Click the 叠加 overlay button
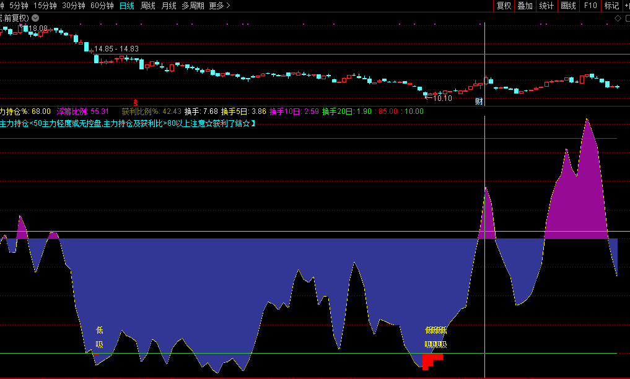This screenshot has width=630, height=379. click(525, 6)
